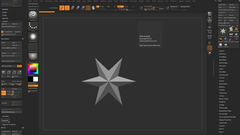Screen dimensions: 240x135
Task: Toggle the Zadd mode
Action: point(120,7)
